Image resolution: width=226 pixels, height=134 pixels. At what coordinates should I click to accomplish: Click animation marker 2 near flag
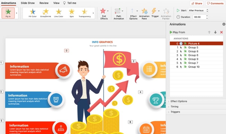point(133,61)
